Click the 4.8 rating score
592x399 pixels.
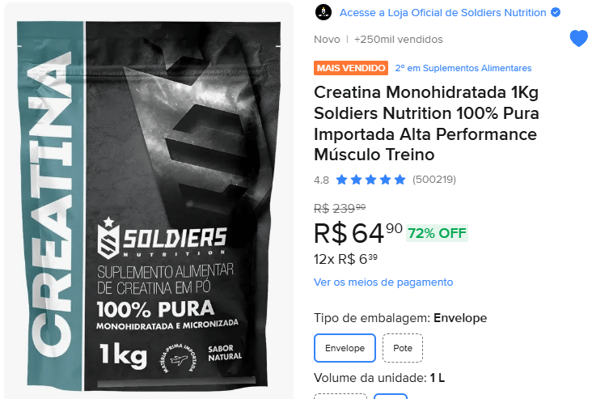321,180
